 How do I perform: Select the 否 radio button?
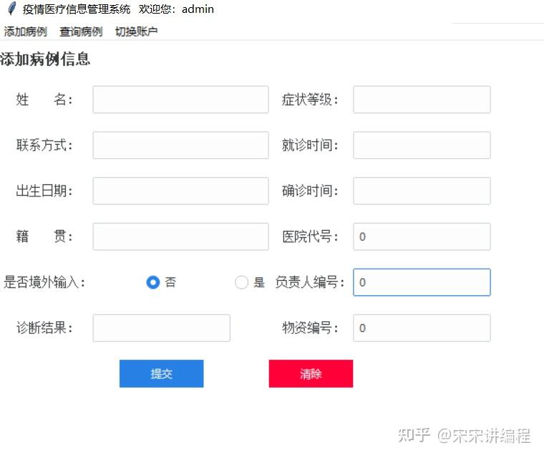(152, 282)
